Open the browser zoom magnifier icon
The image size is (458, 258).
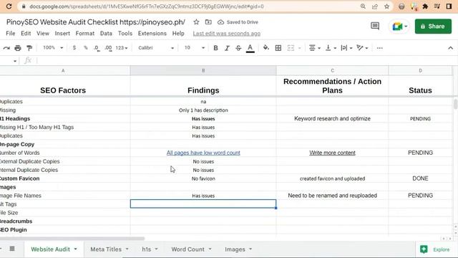363,6
